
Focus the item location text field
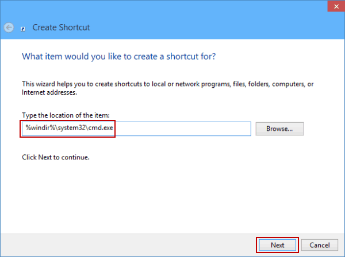(172, 129)
